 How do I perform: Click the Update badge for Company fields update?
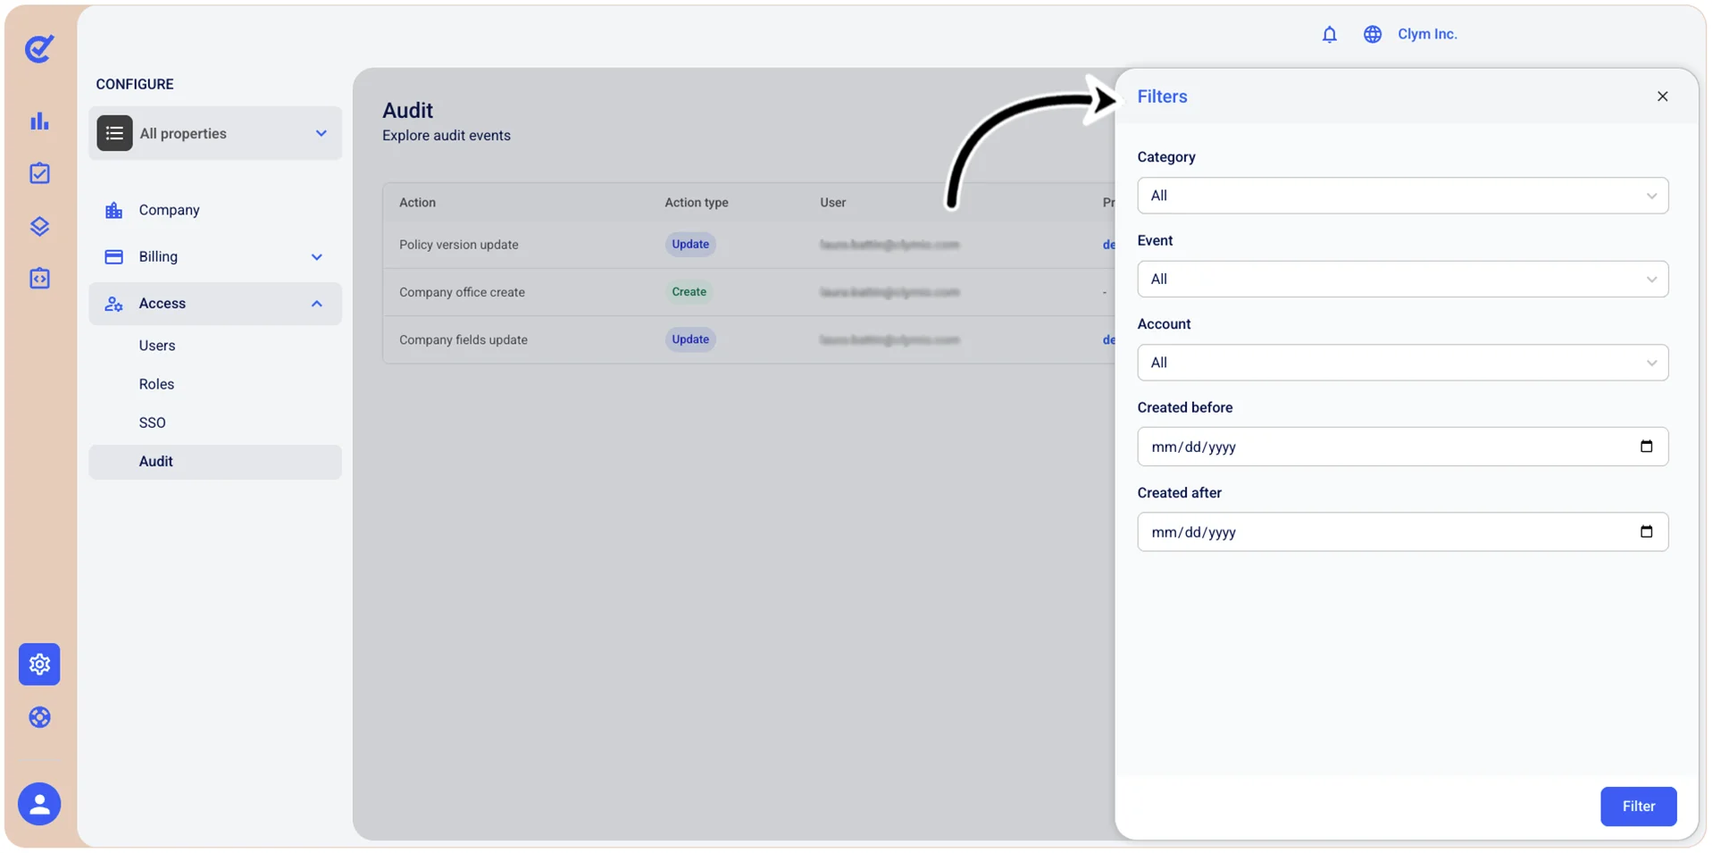tap(690, 339)
